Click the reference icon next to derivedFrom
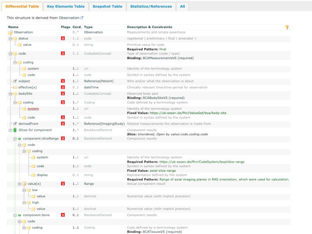The width and height of the screenshot is (312, 234). click(x=15, y=123)
